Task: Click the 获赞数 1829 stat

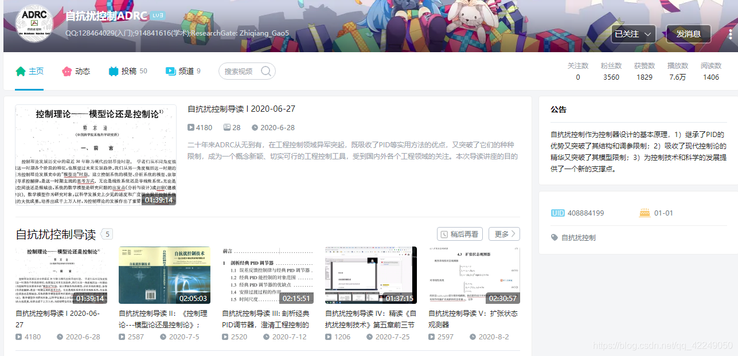Action: [645, 72]
